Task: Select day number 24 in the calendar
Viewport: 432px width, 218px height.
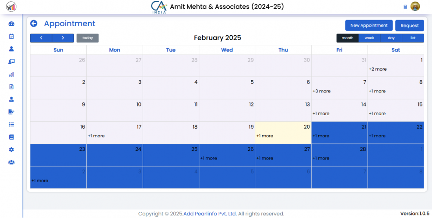Action: point(138,149)
